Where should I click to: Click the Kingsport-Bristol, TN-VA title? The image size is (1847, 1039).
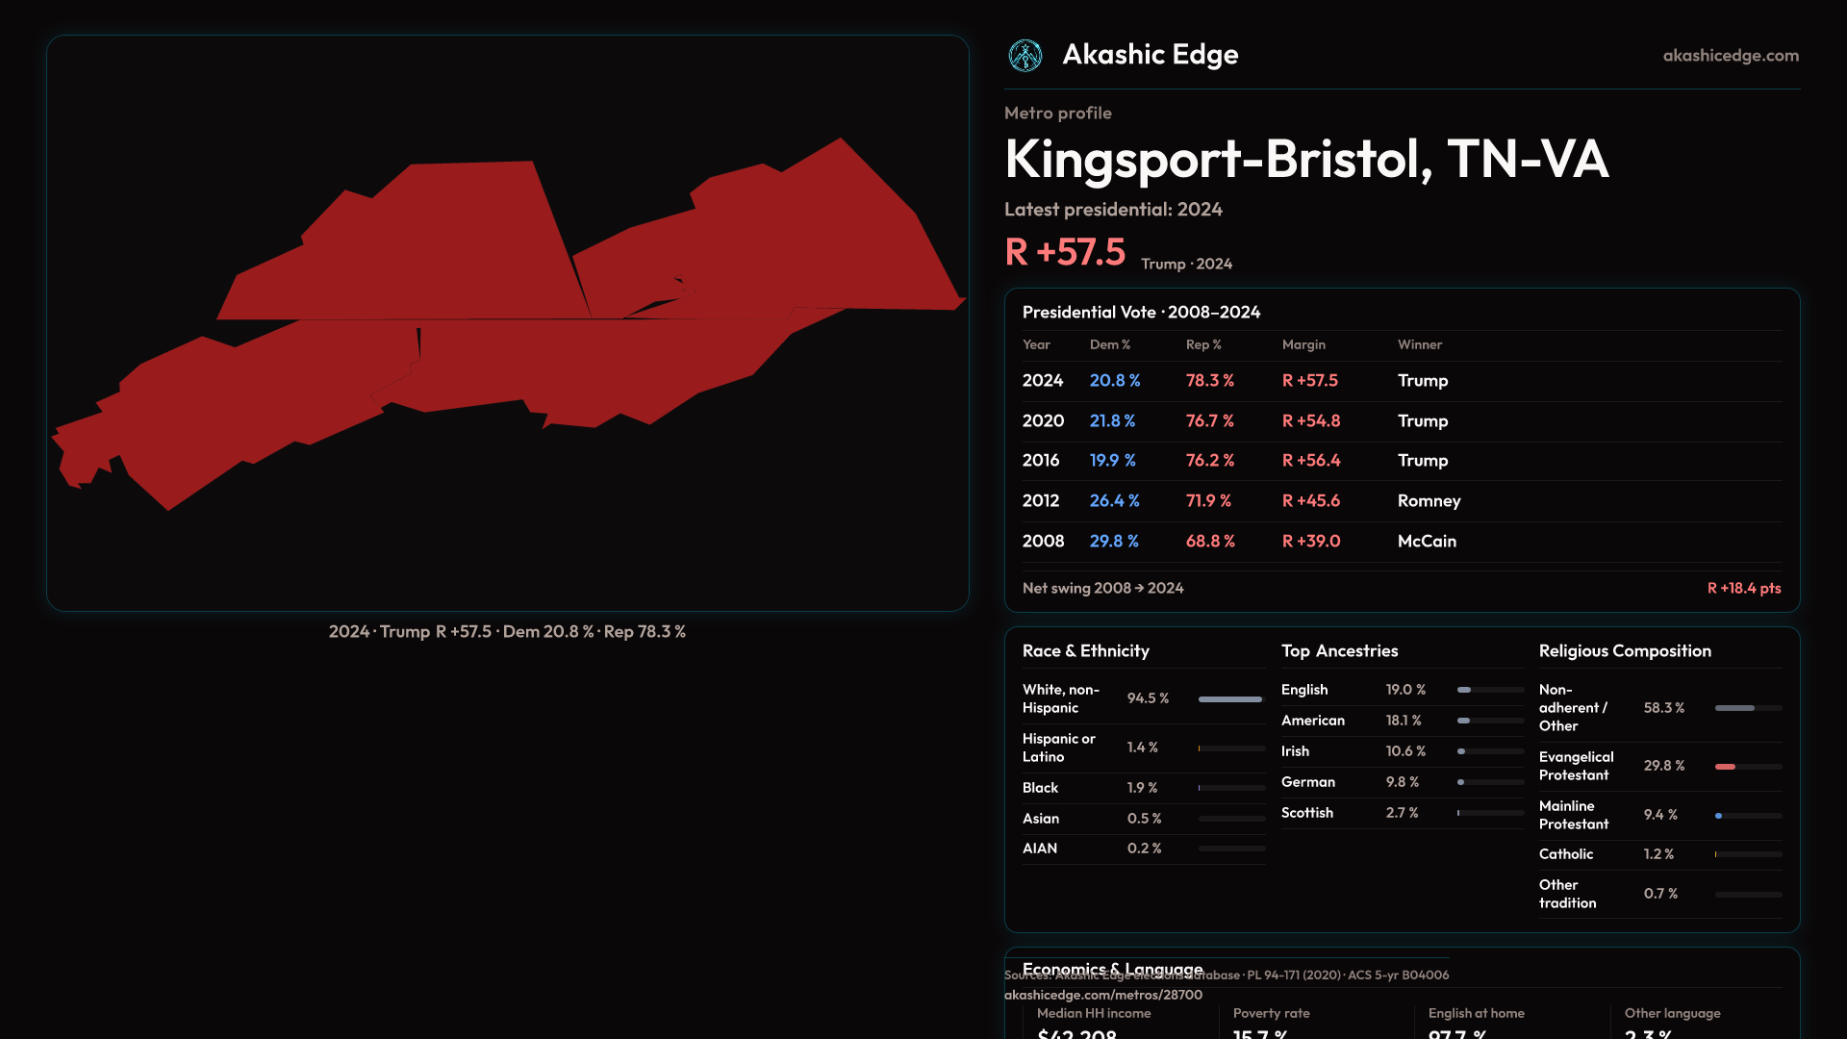point(1305,159)
